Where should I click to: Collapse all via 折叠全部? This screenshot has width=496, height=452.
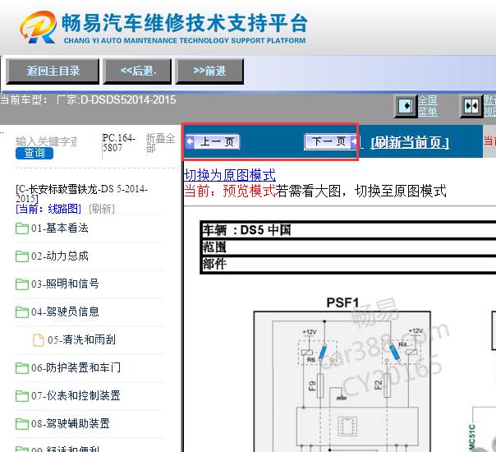pos(160,143)
